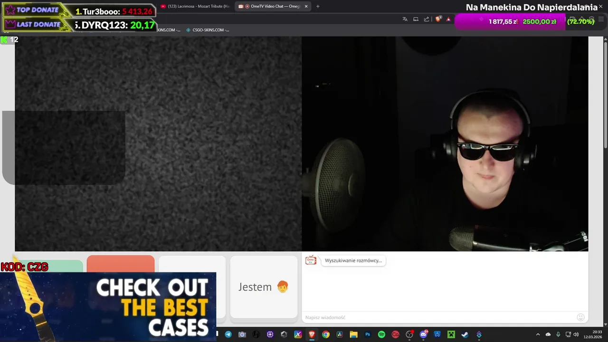This screenshot has height=342, width=608.
Task: Click the Wyszukiwanie rozmówcy status message
Action: 353,260
